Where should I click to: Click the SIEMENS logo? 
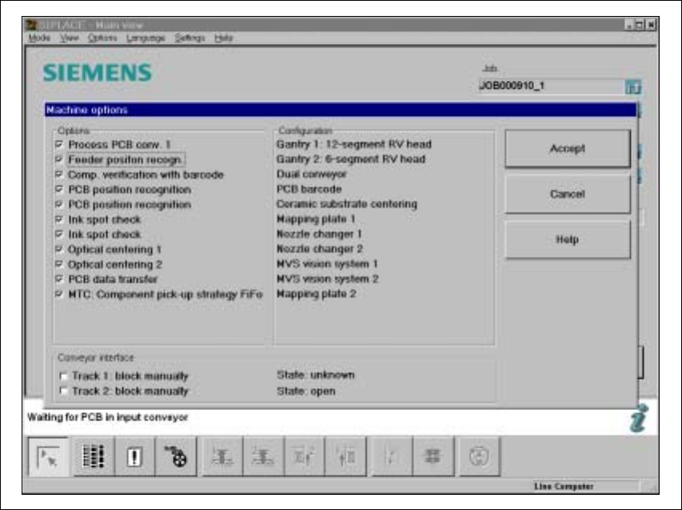(98, 73)
